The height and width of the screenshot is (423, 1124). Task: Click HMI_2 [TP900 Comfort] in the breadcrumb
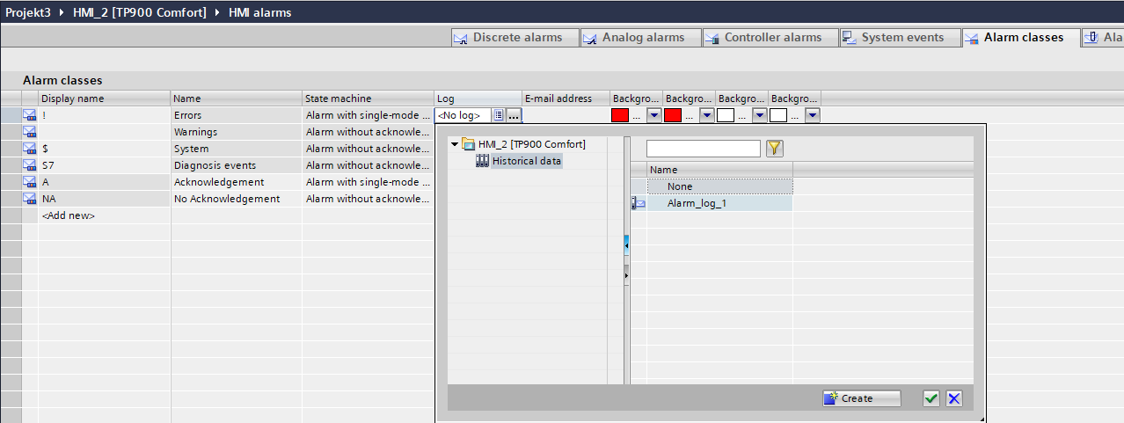(x=141, y=12)
